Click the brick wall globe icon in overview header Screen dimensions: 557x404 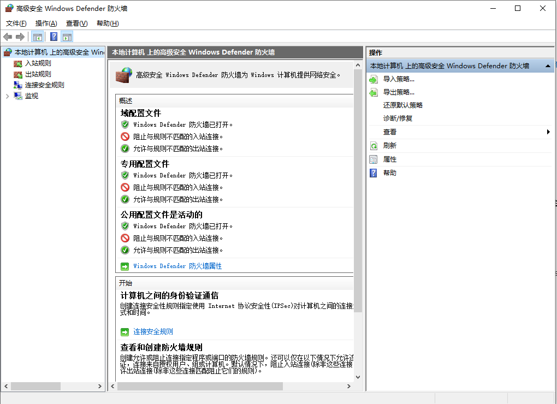[124, 75]
